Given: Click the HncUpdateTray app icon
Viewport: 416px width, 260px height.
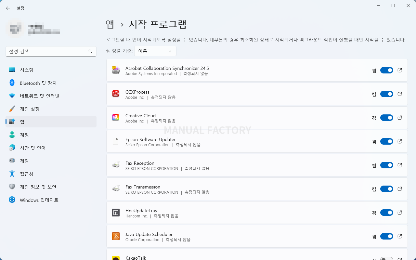Looking at the screenshot, I should coord(116,213).
